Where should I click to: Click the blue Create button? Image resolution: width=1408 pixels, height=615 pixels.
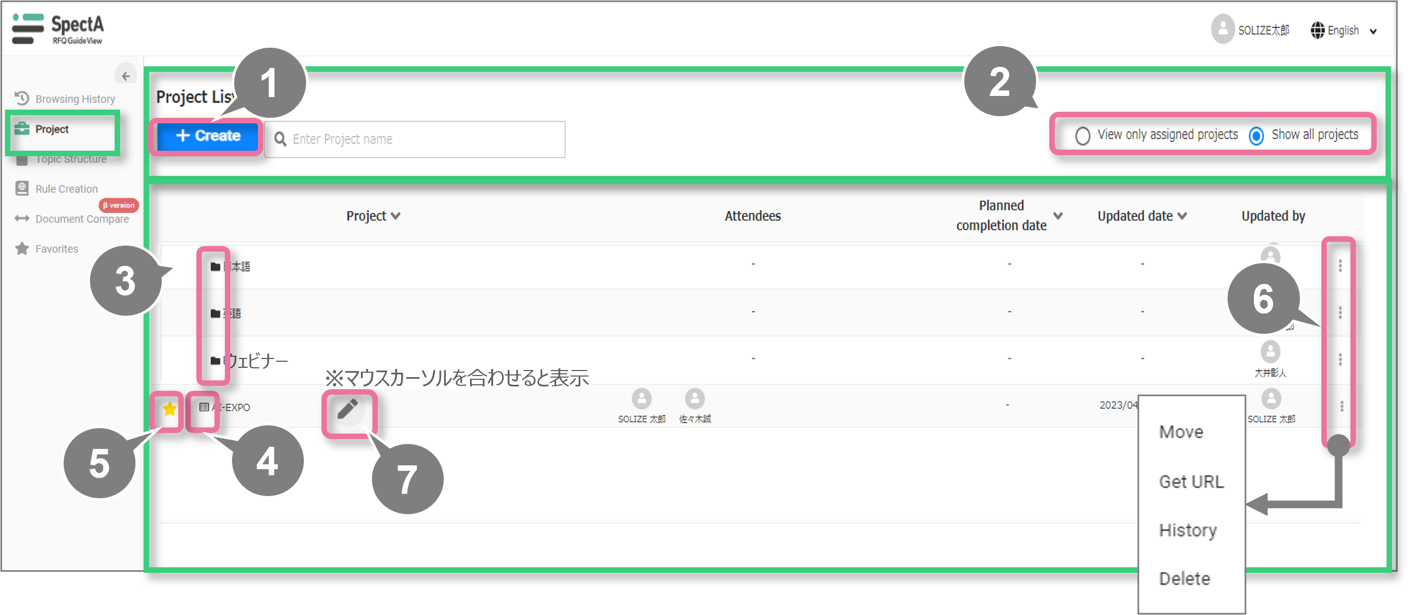coord(207,136)
